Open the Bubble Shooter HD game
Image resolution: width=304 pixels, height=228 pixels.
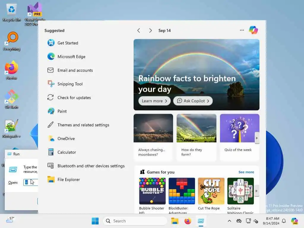coord(152,195)
